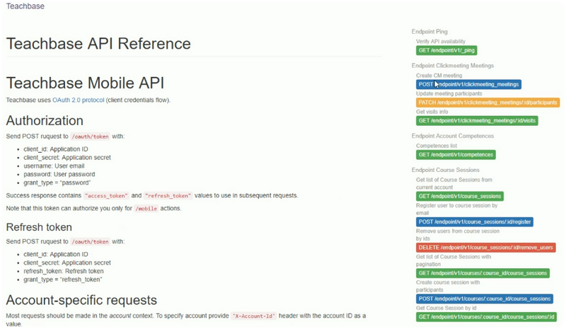Jump to the Endpoint Ping section

tap(429, 32)
